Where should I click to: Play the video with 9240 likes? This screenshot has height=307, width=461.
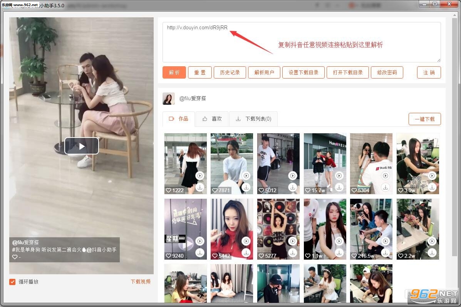click(199, 241)
